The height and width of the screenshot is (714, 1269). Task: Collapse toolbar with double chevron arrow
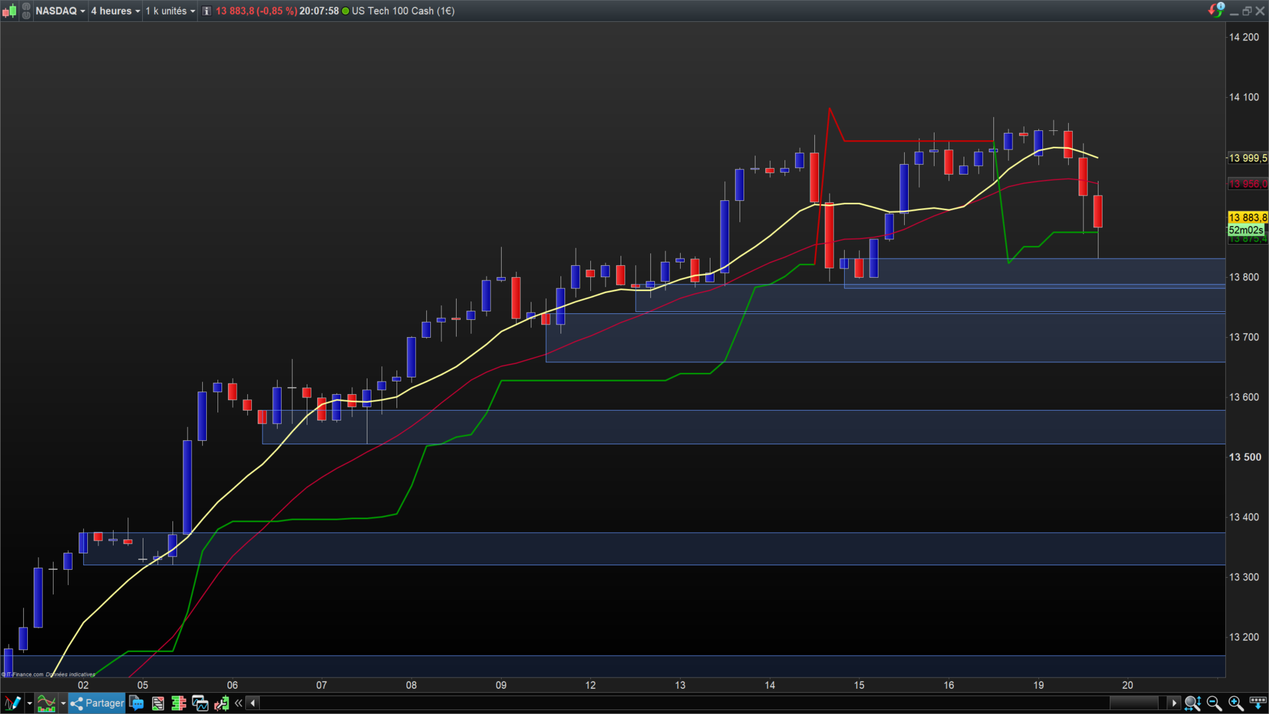[x=238, y=703]
